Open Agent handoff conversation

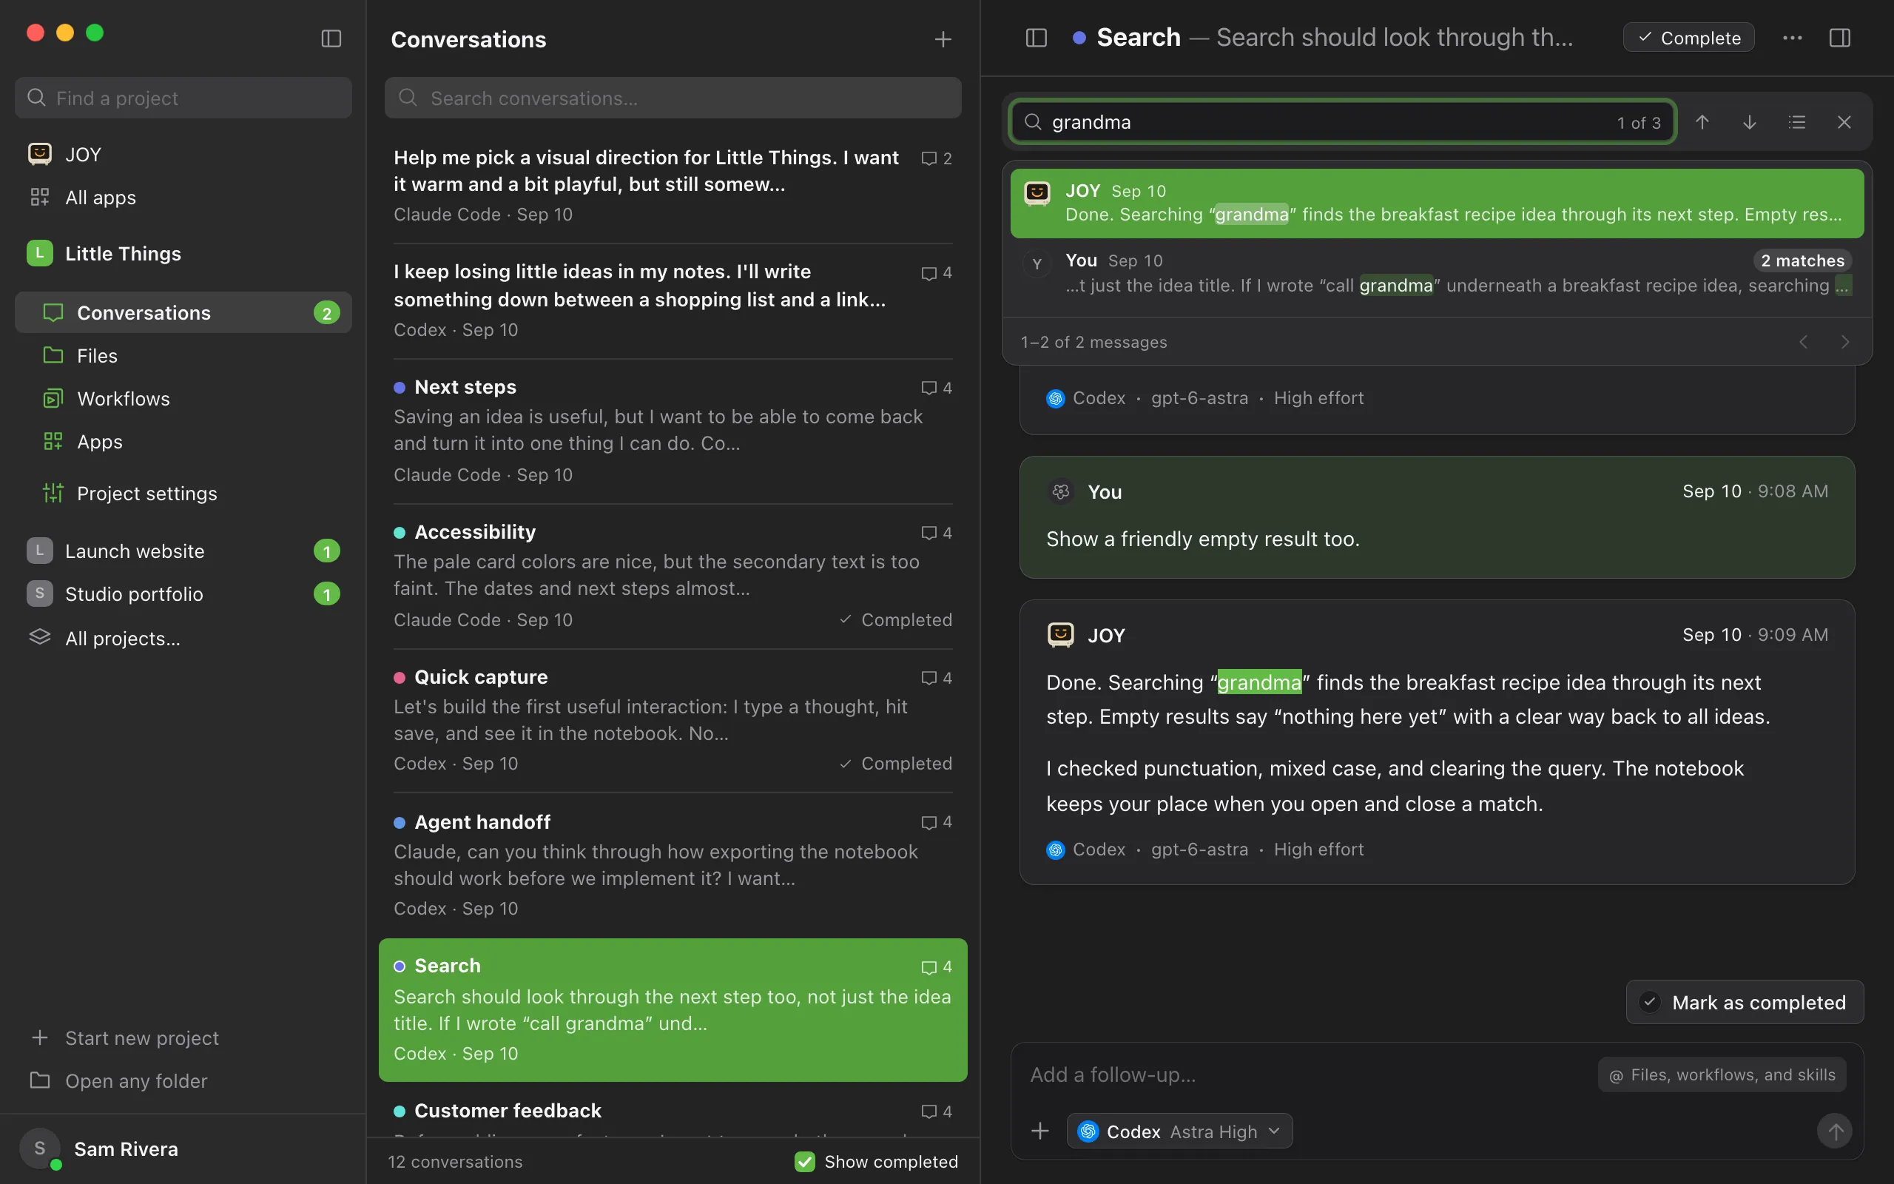(673, 864)
